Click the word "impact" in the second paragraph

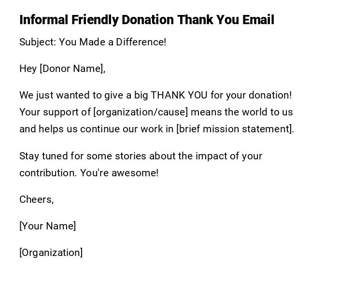211,156
